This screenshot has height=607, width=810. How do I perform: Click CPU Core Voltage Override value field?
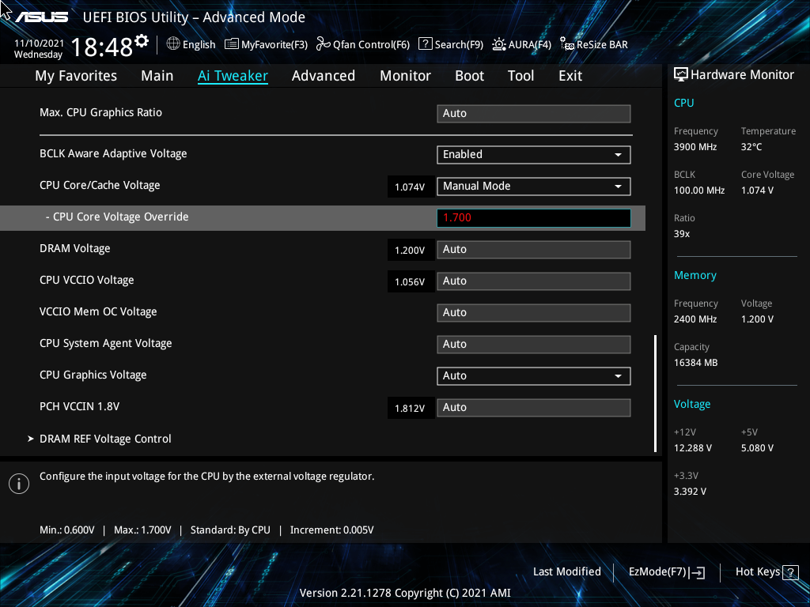point(534,218)
